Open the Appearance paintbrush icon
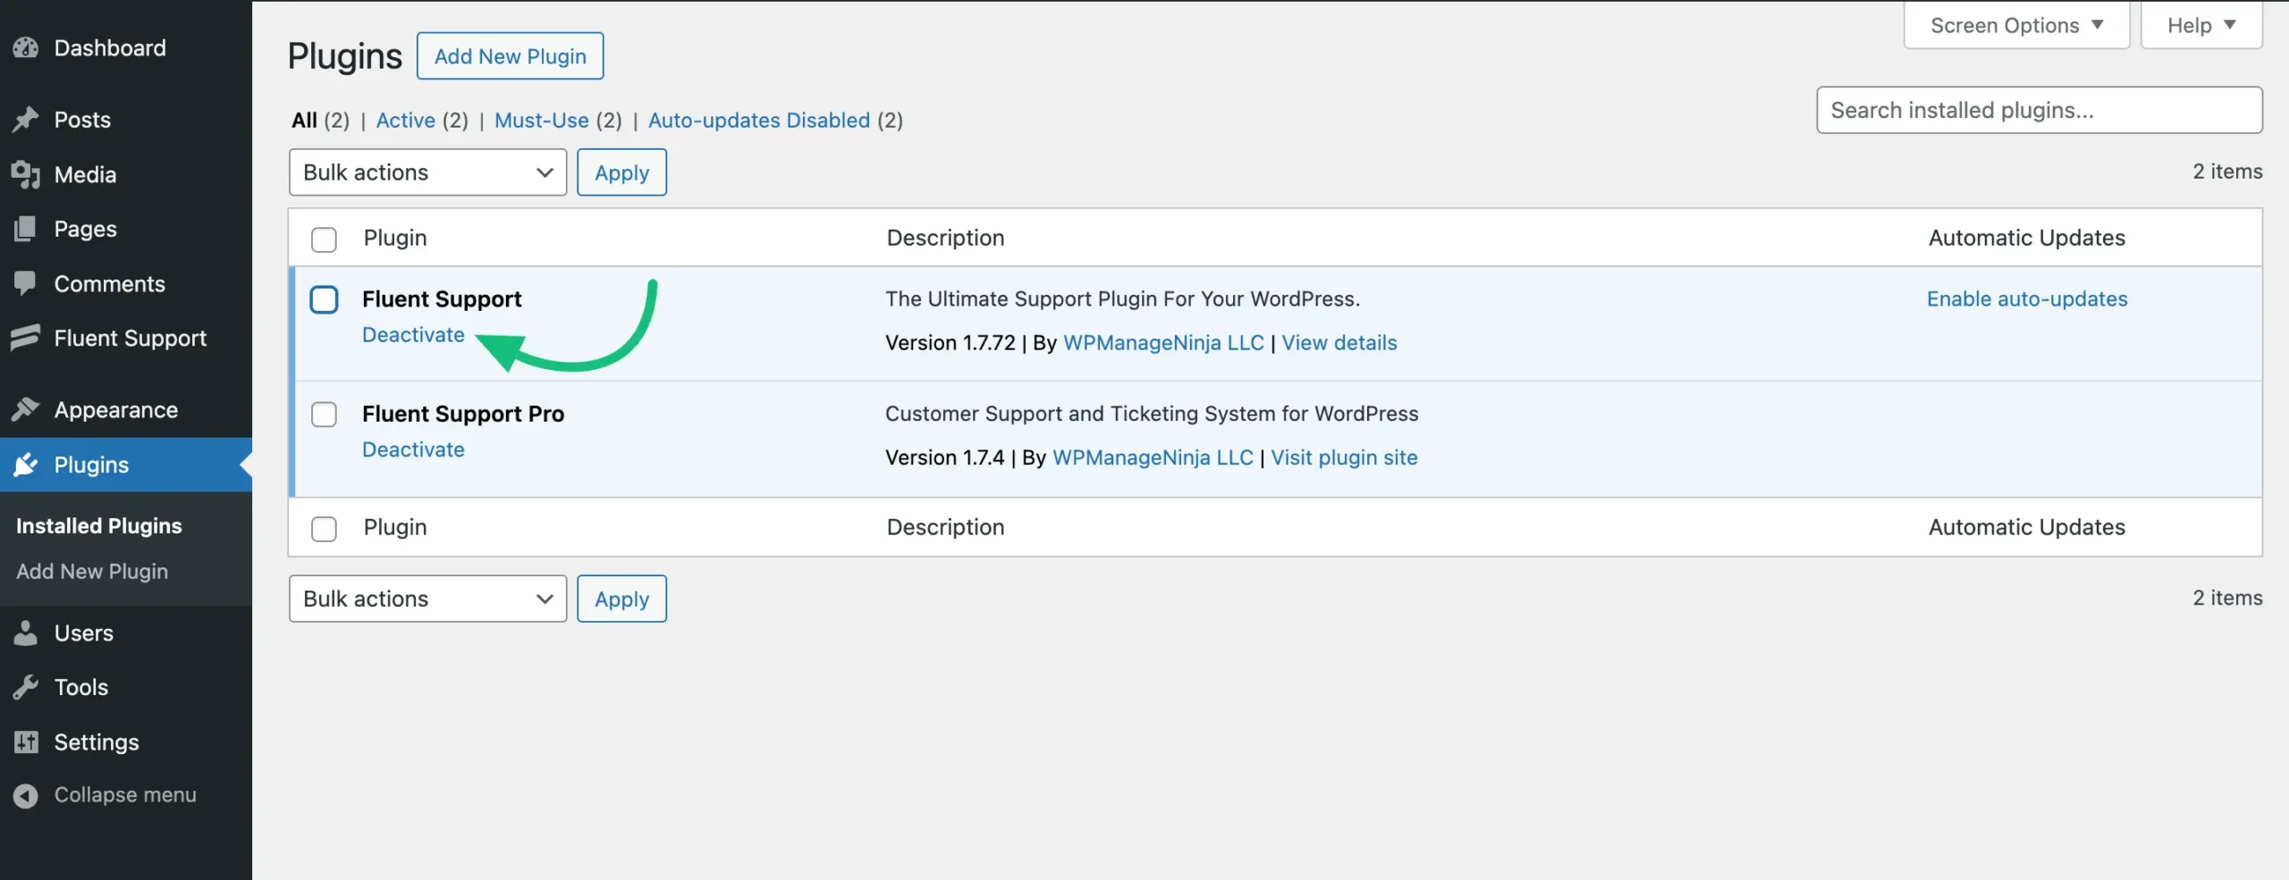 point(26,409)
